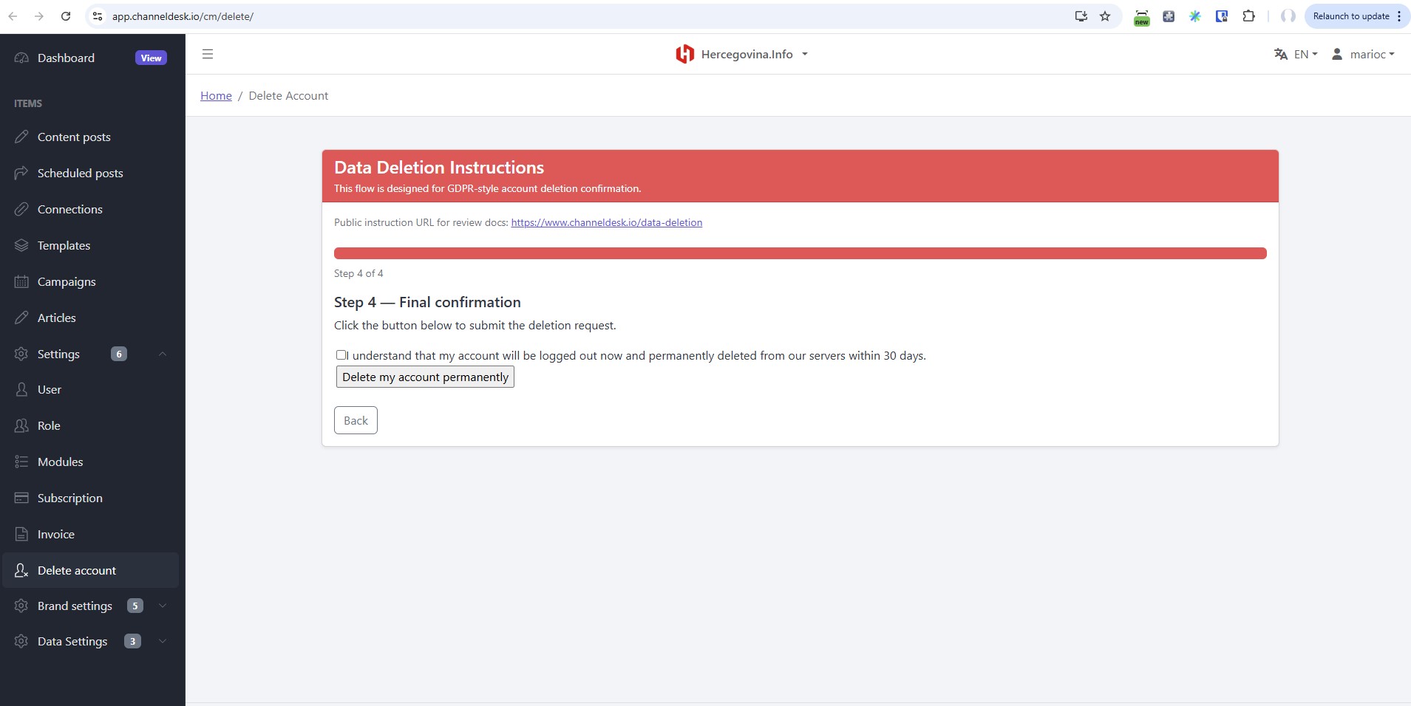Open the browser extensions puzzle icon
Viewport: 1411px width, 706px height.
[x=1248, y=16]
